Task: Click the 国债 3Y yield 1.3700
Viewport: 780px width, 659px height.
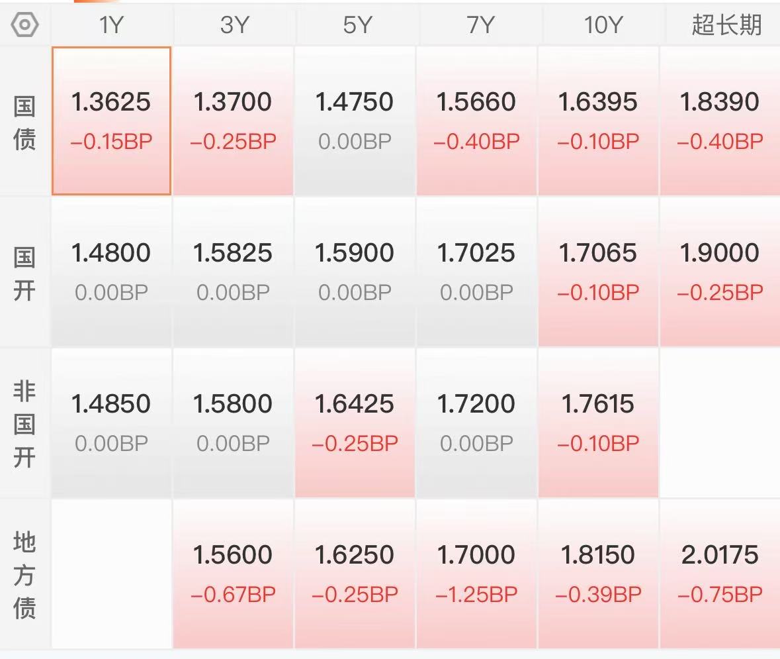Action: tap(233, 121)
